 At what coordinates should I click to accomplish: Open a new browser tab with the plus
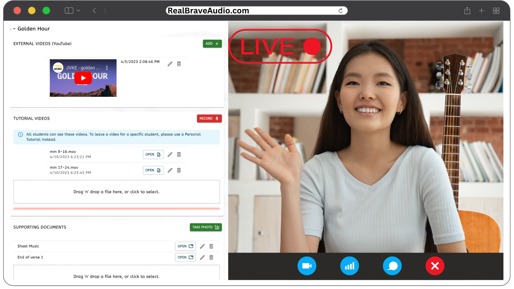(x=481, y=10)
